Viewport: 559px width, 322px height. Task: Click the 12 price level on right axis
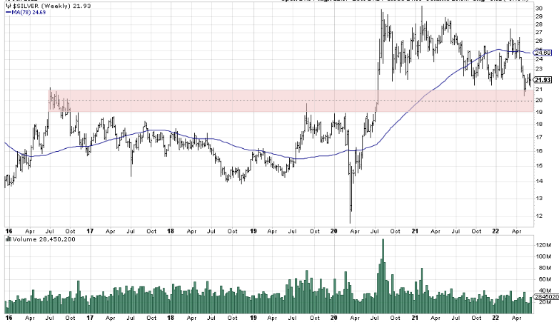pos(540,215)
